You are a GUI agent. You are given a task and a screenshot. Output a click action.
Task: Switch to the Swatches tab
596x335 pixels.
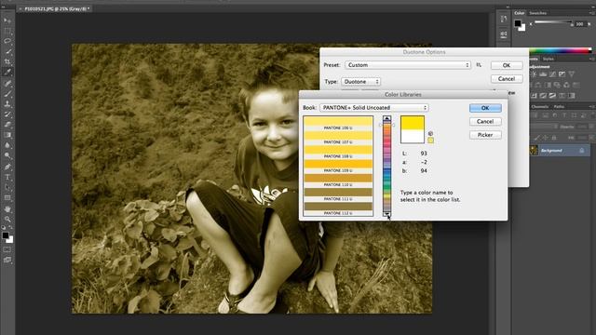[x=538, y=13]
